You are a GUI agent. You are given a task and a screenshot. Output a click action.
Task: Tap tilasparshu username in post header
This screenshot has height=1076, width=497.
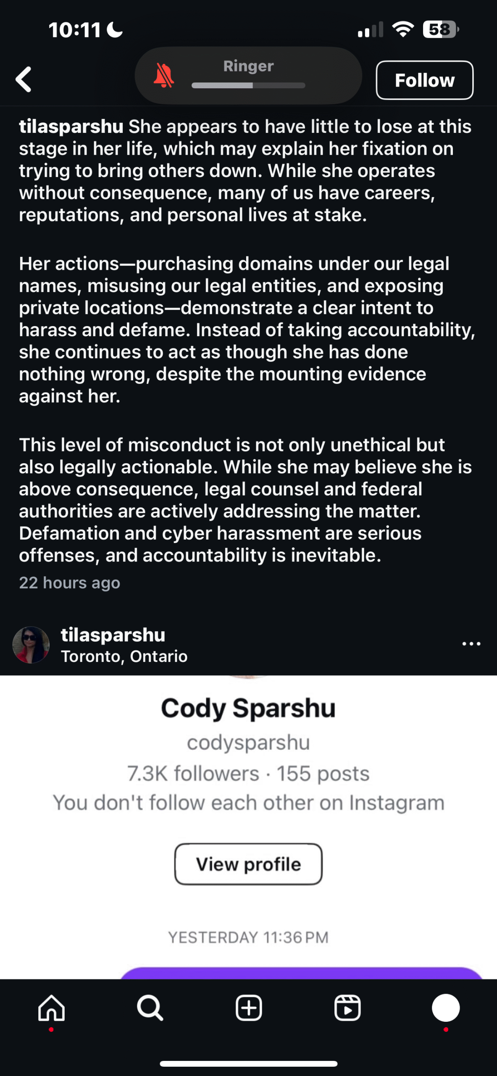(x=113, y=635)
